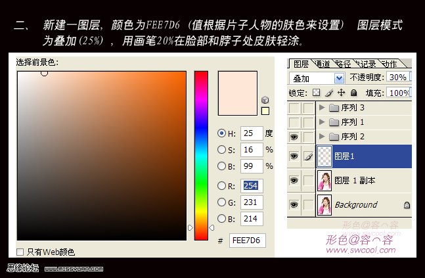Expand the 序列 2 layer group
Image resolution: width=425 pixels, height=278 pixels.
pyautogui.click(x=322, y=137)
